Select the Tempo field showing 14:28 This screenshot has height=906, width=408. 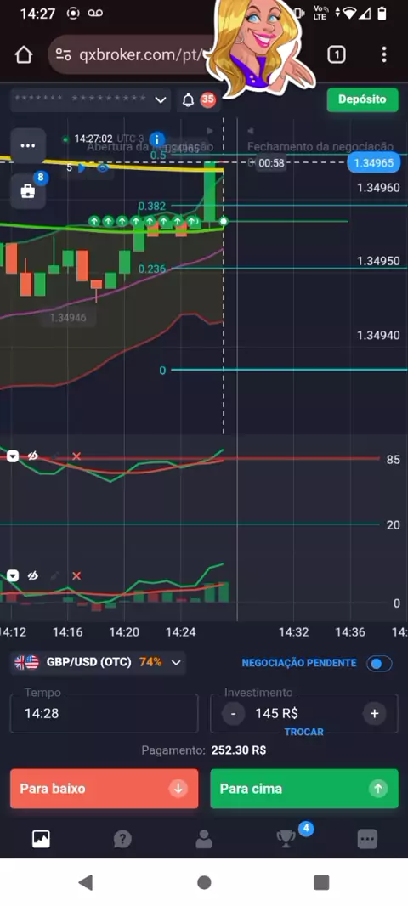104,713
